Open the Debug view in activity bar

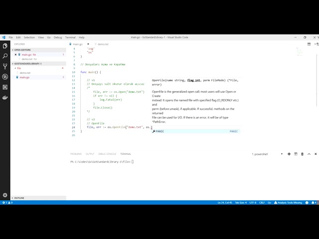[5, 77]
